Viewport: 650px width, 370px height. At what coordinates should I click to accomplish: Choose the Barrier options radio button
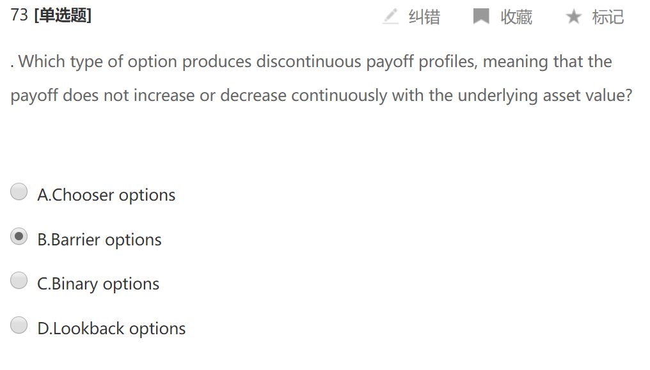tap(19, 236)
